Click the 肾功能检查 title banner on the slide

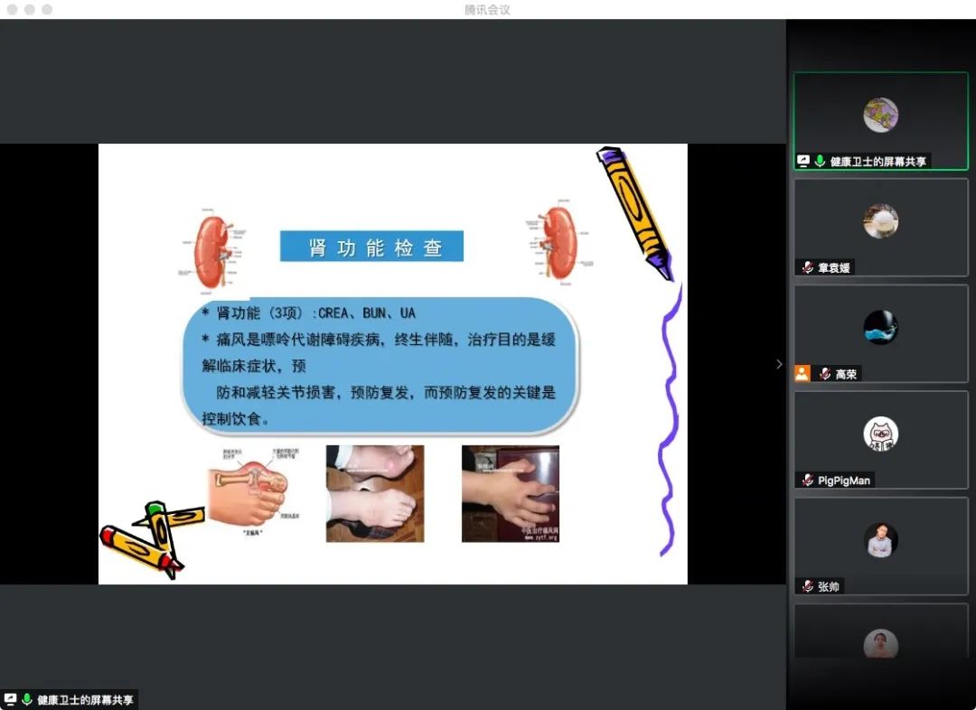pyautogui.click(x=371, y=247)
